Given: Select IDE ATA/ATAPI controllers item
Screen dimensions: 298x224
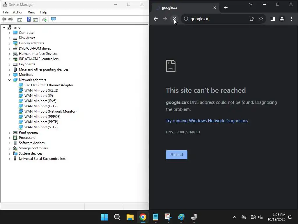Looking at the screenshot, I should (x=39, y=59).
